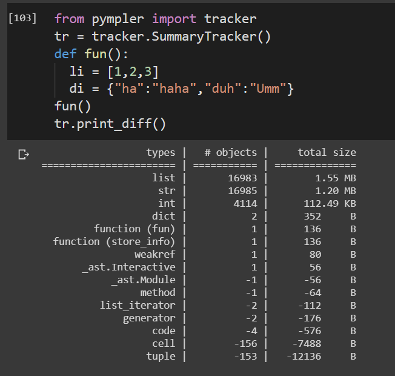The image size is (395, 376).
Task: Click the '_ast.Interactive' type entry
Action: (128, 267)
